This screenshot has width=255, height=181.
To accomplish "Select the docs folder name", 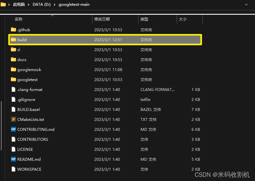I will [x=22, y=59].
